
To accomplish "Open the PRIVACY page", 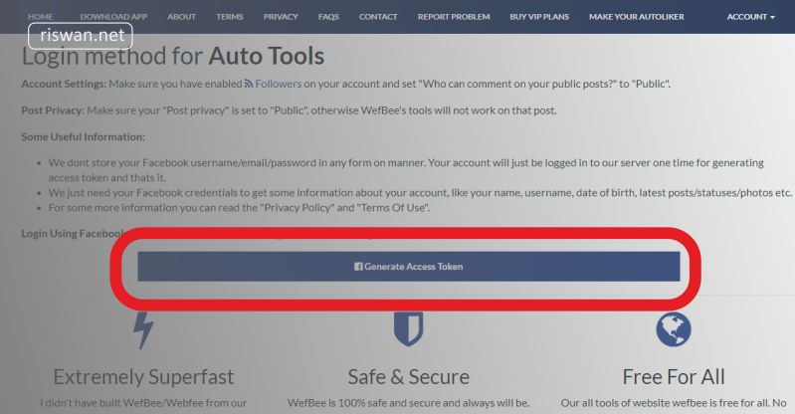I will pyautogui.click(x=281, y=17).
